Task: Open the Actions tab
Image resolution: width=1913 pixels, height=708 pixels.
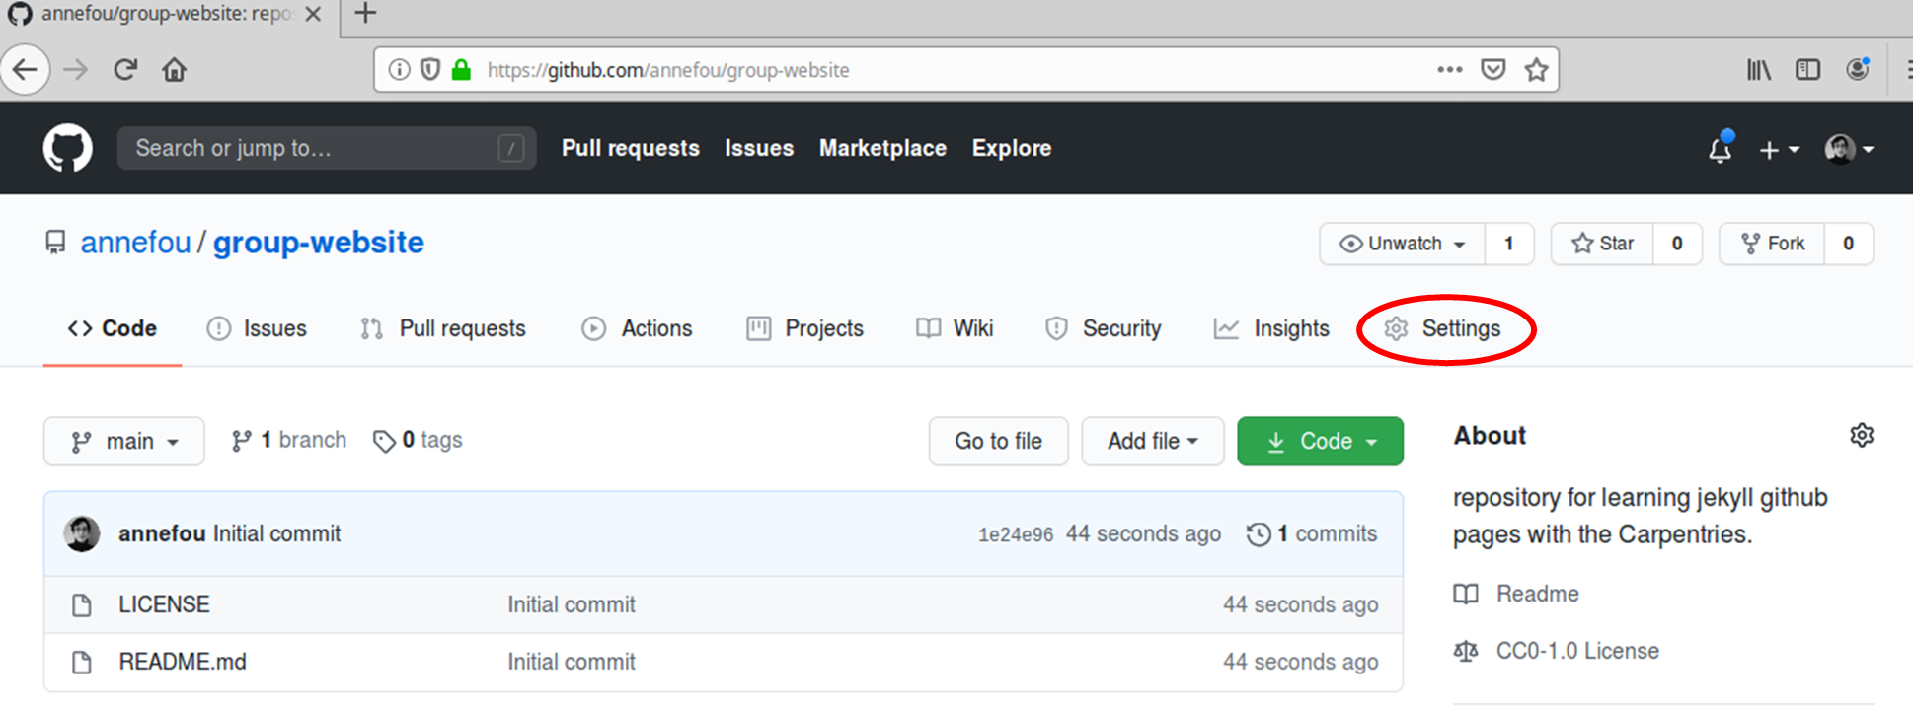Action: pyautogui.click(x=637, y=328)
